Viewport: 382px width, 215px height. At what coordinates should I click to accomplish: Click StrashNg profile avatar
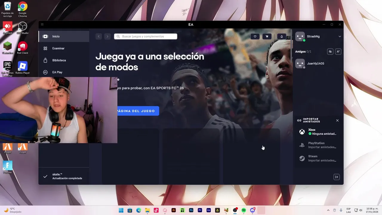pos(300,36)
